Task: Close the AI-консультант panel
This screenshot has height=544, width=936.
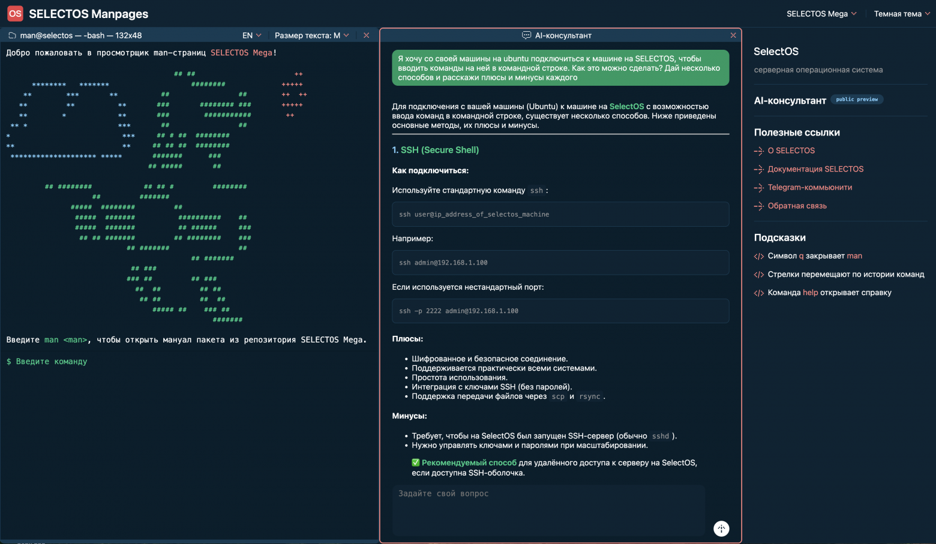Action: 733,35
